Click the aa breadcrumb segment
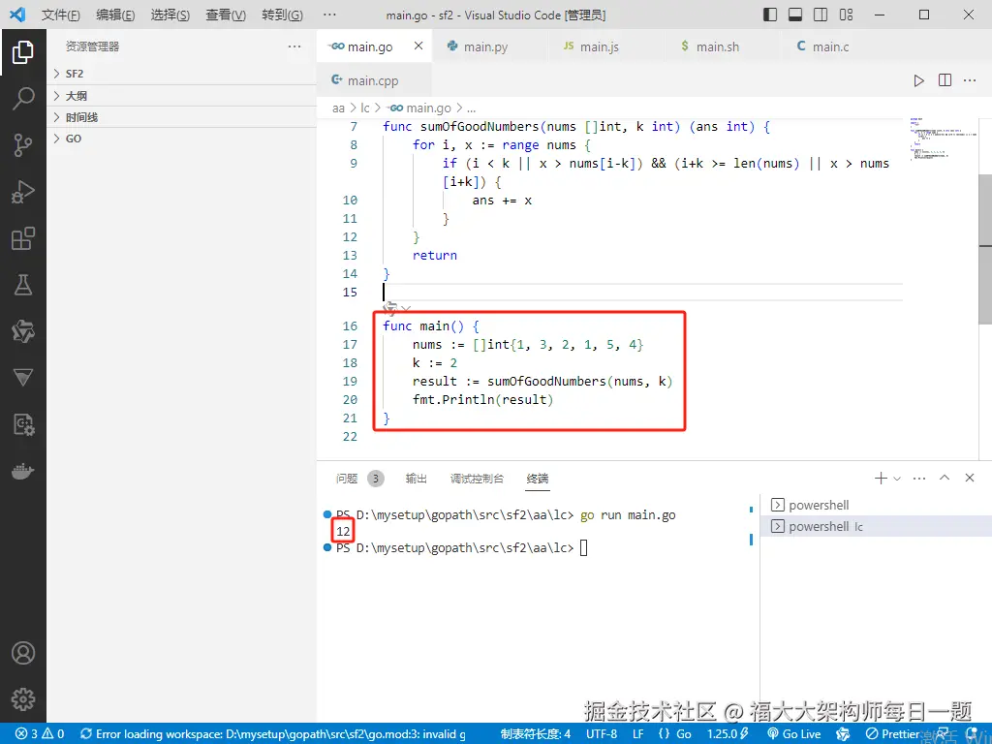The width and height of the screenshot is (992, 744). [338, 108]
